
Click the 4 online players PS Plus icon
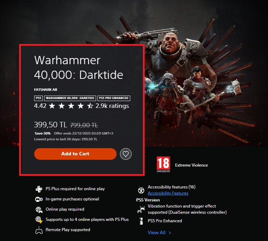pos(39,220)
